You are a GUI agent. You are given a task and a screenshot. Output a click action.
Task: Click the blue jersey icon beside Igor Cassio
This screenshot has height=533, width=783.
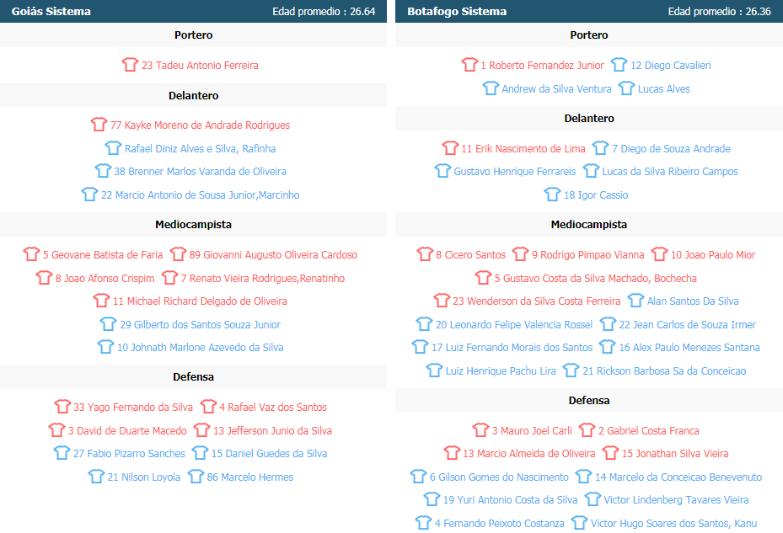click(552, 195)
